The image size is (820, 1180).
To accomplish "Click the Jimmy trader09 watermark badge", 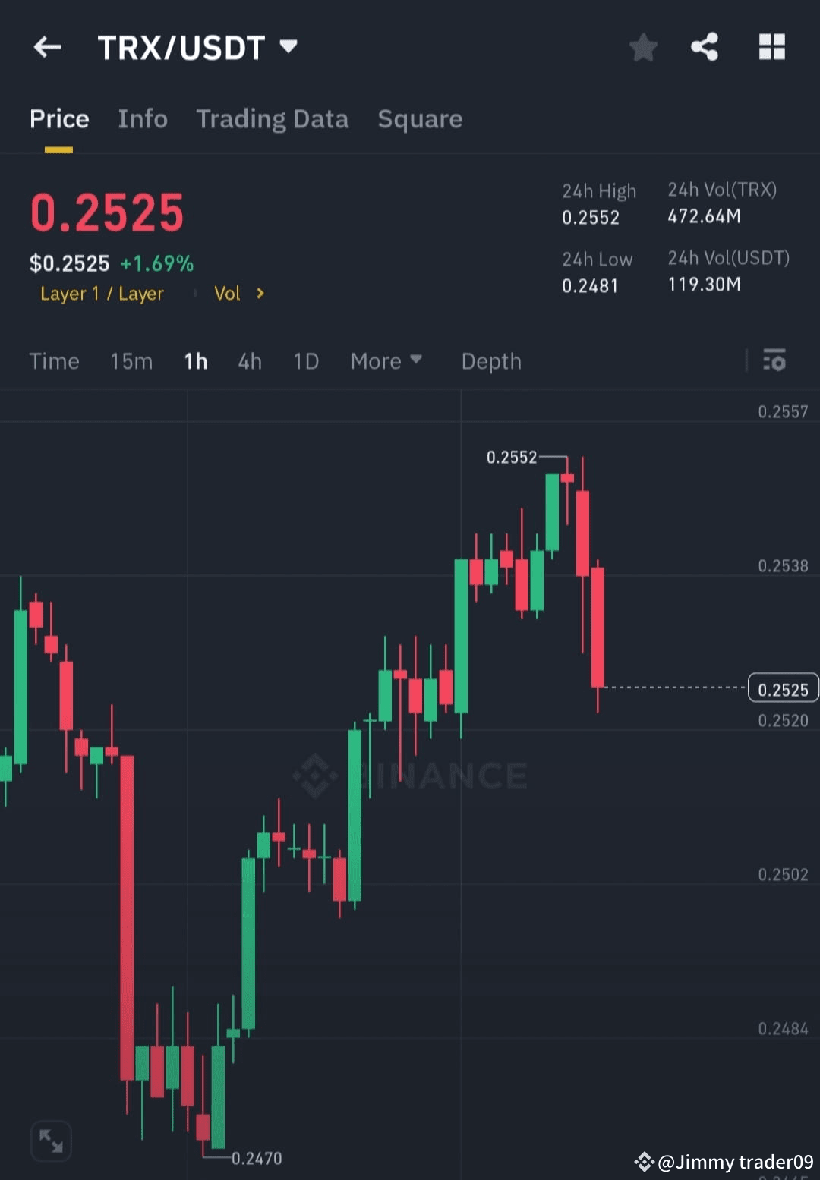I will coord(721,1161).
